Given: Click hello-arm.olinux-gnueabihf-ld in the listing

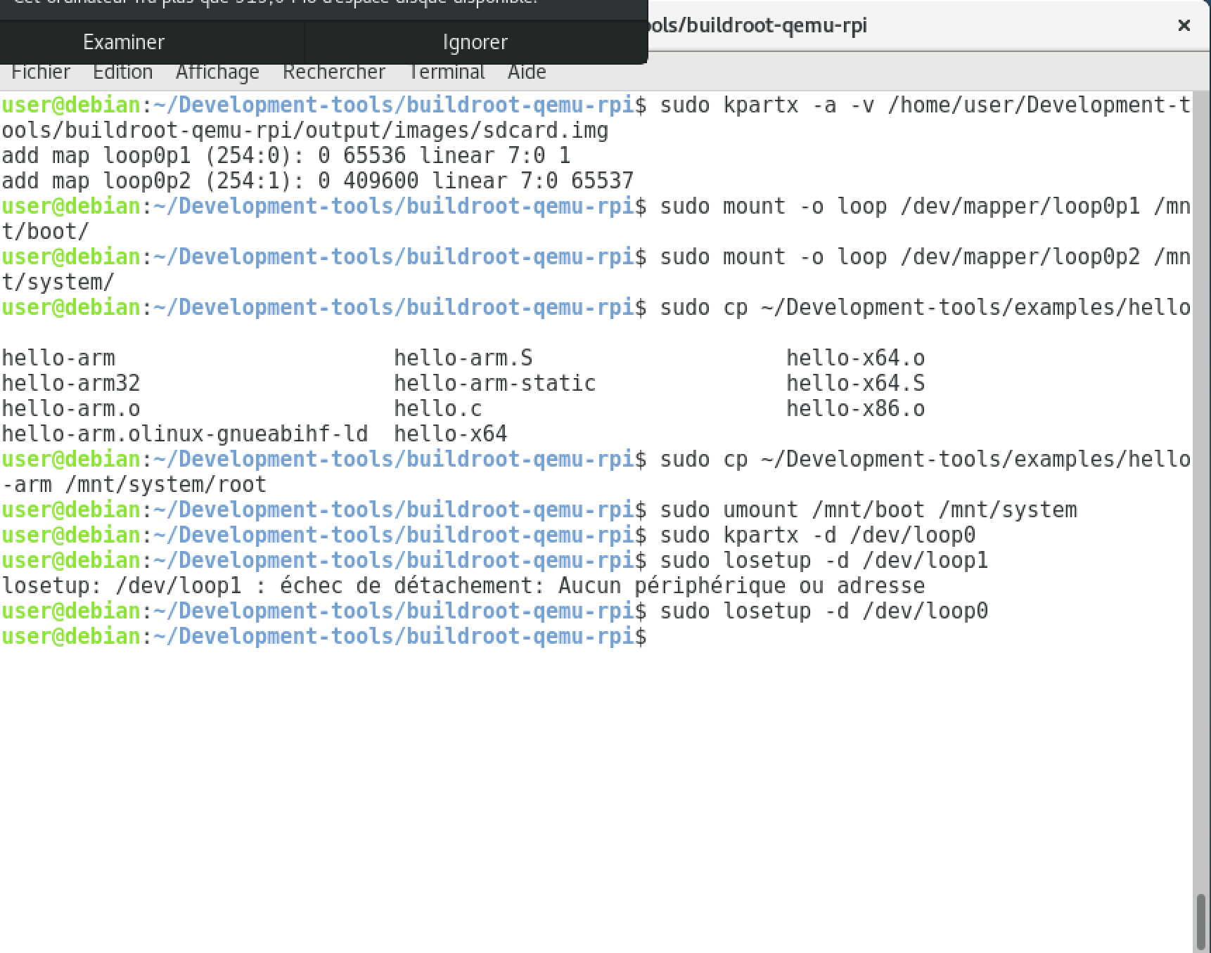Looking at the screenshot, I should [x=185, y=434].
